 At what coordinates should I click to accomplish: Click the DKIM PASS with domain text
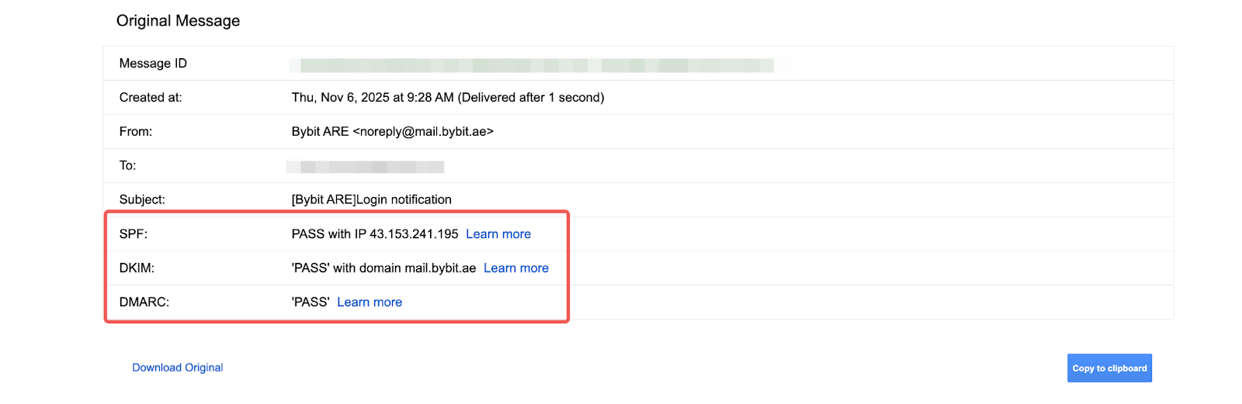point(383,268)
